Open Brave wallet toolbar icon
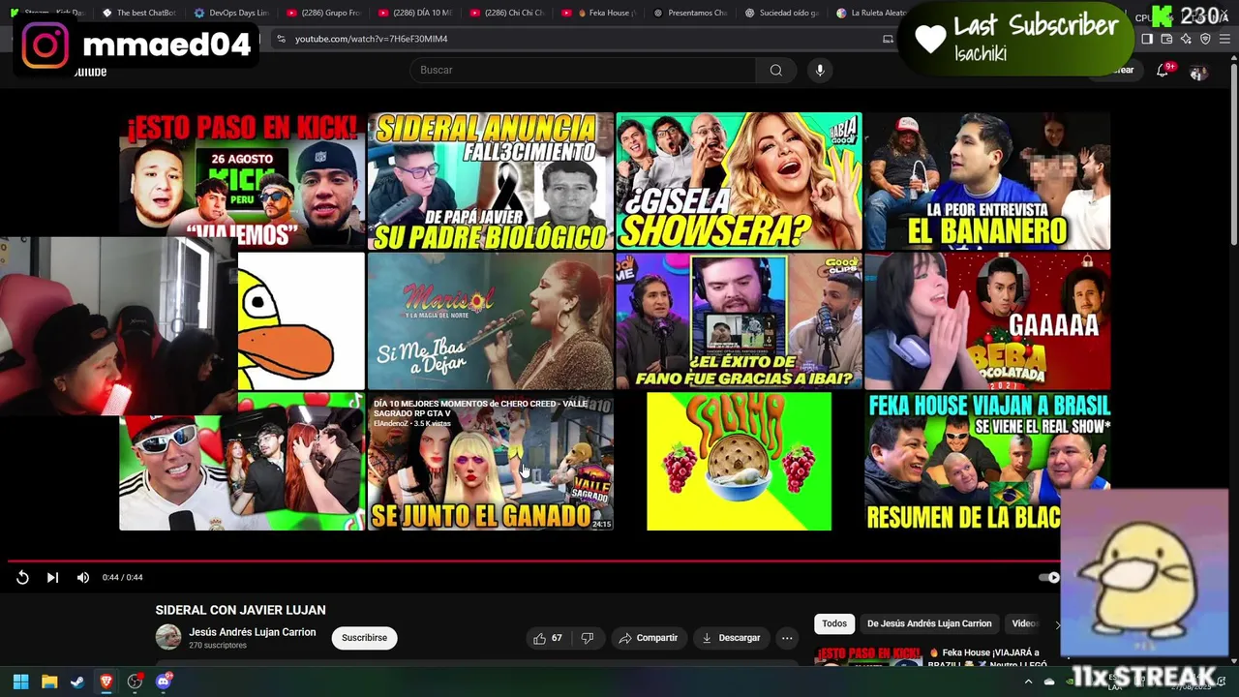The image size is (1239, 697). (1166, 39)
